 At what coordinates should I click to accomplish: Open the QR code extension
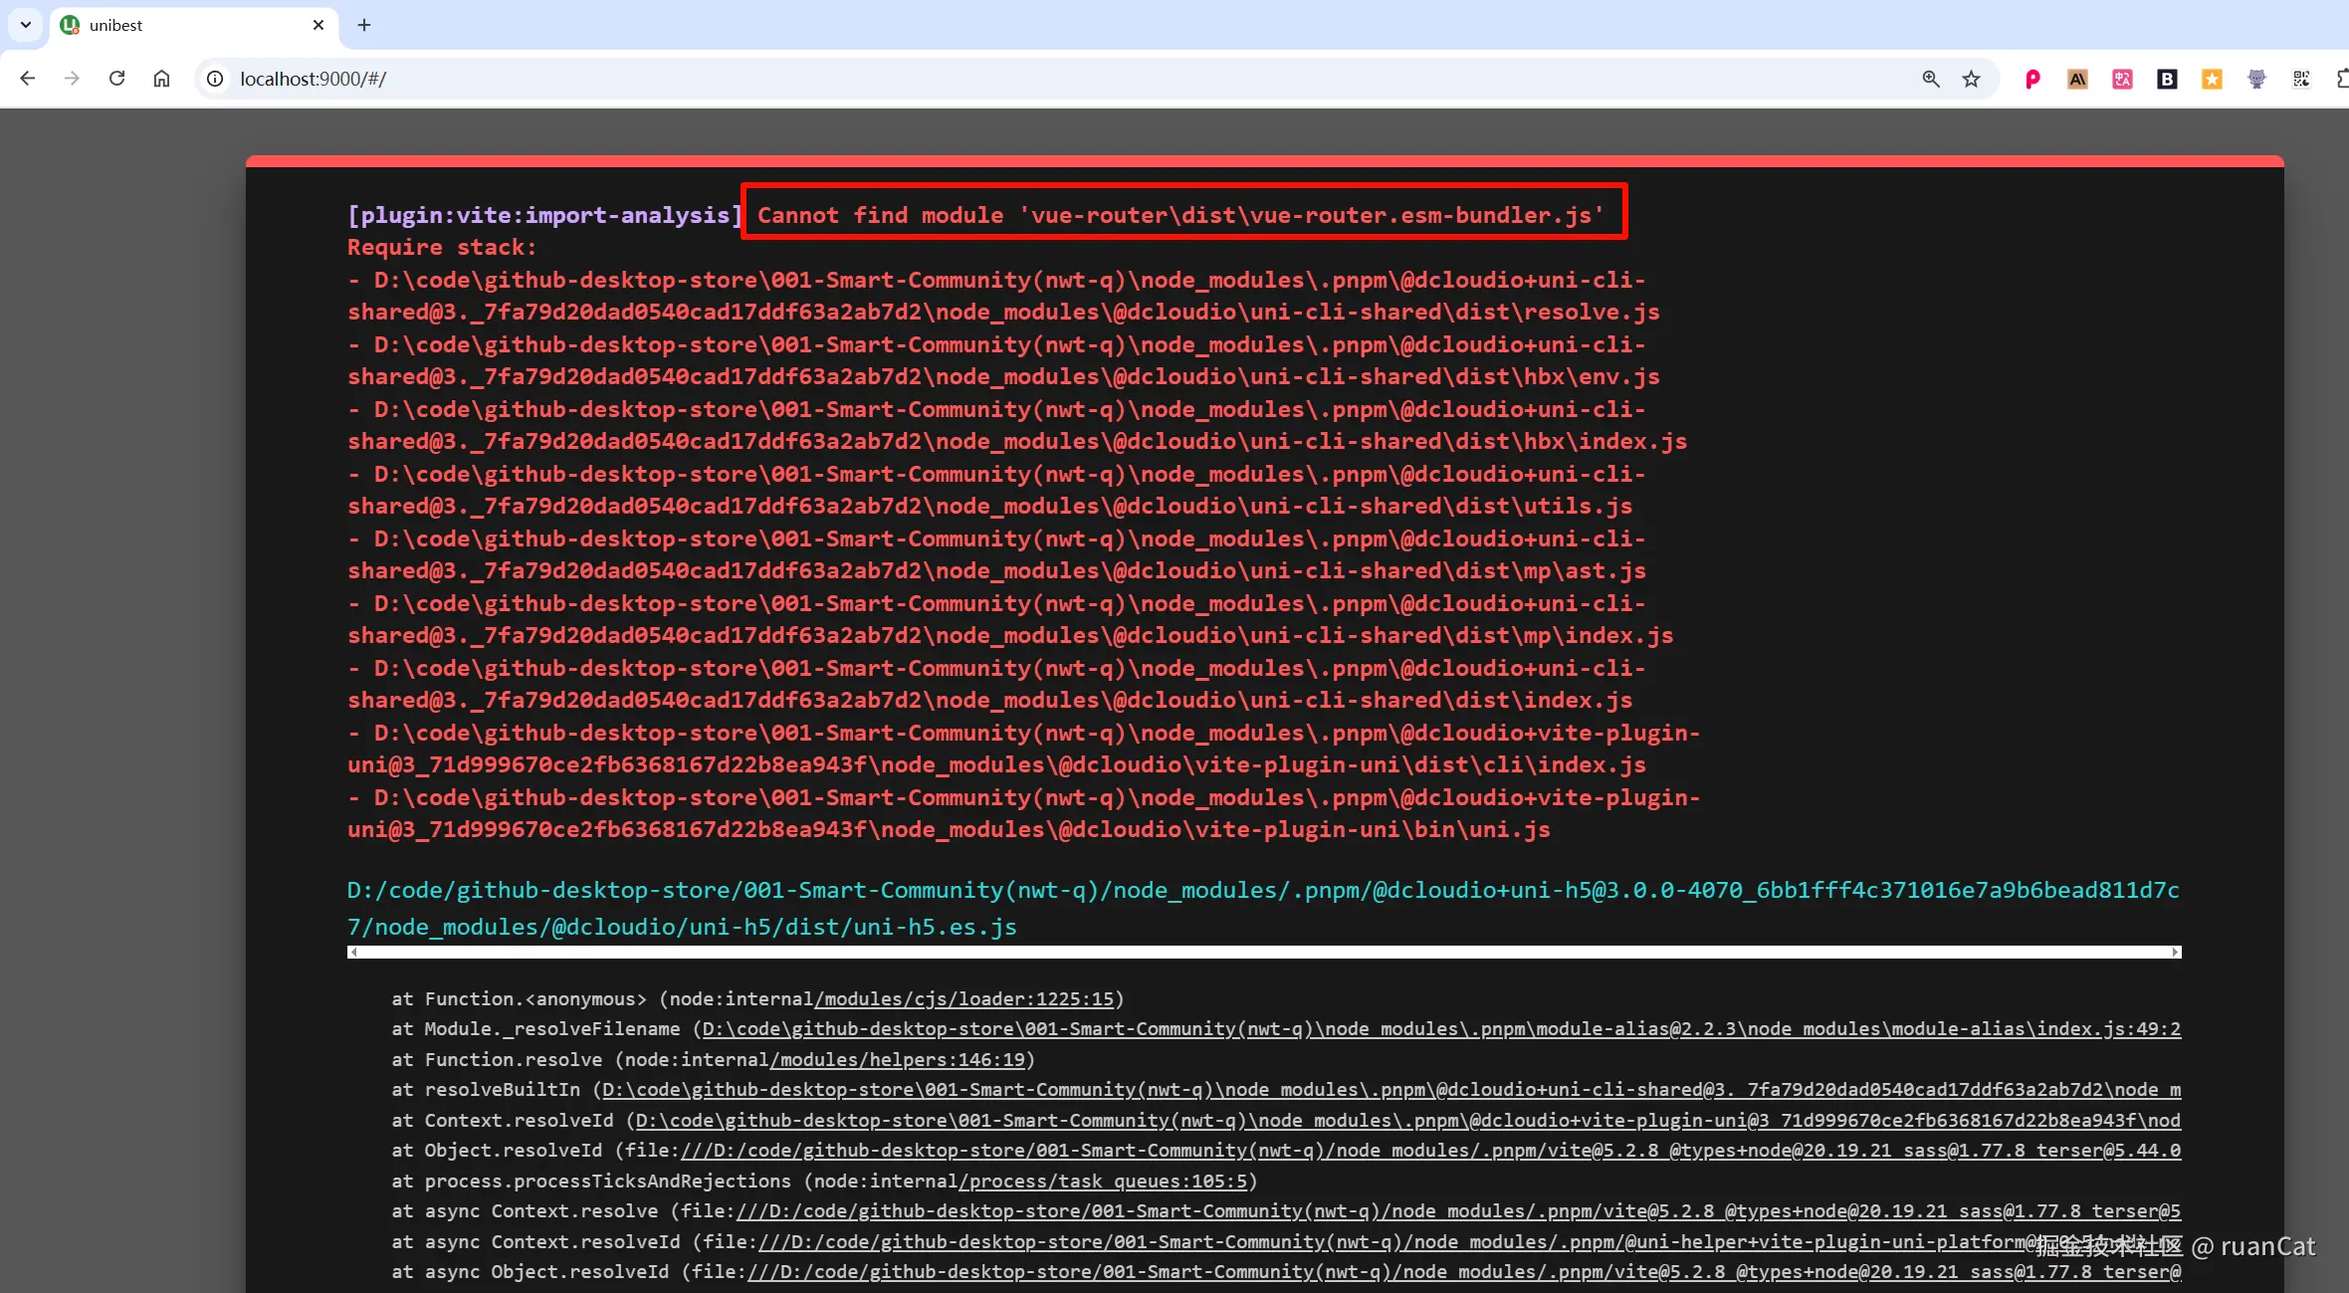(2301, 79)
